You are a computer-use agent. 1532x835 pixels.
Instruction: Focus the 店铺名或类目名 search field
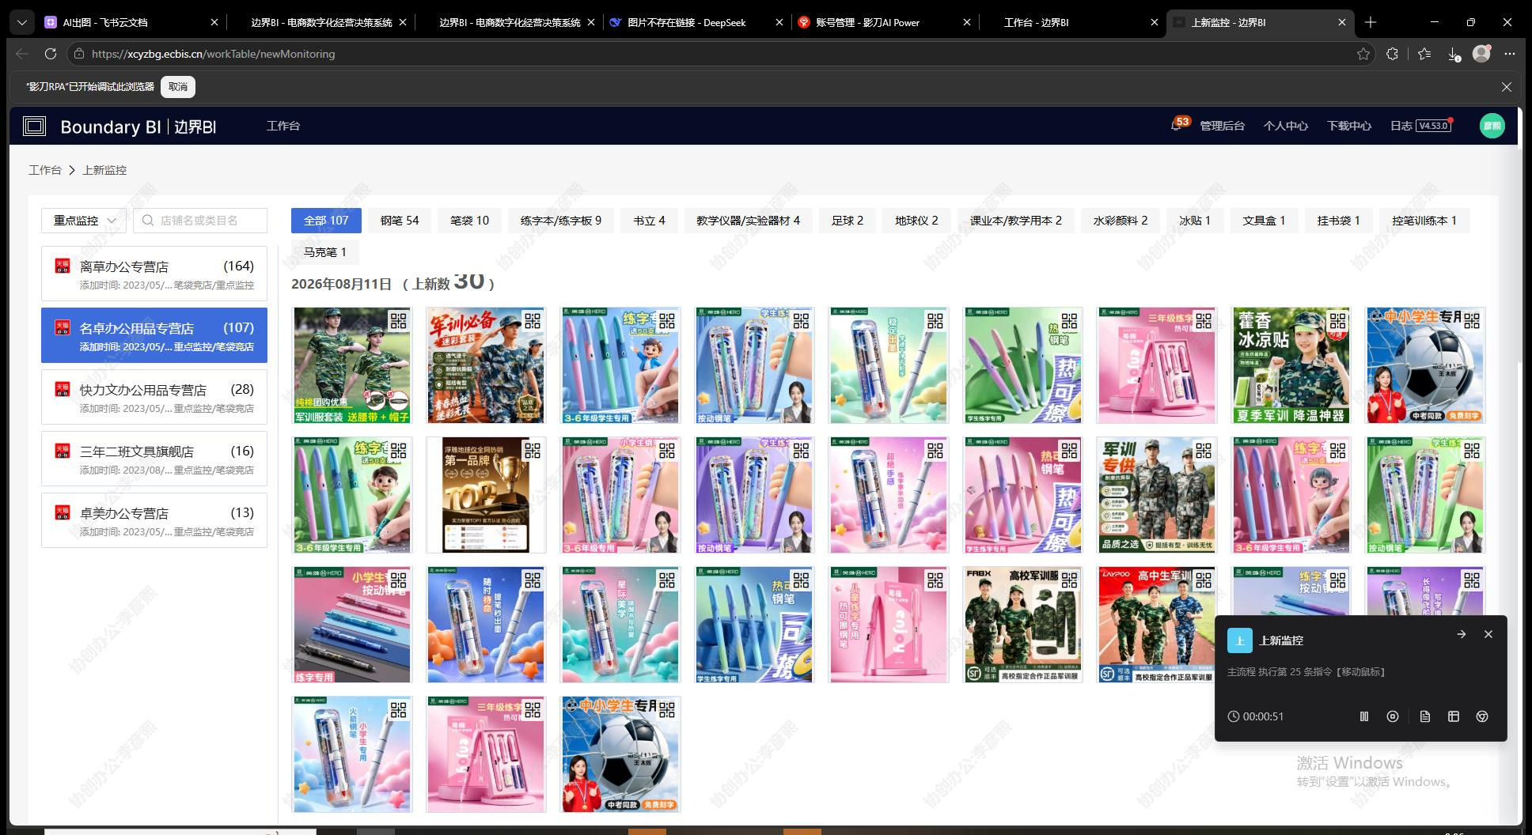coord(200,221)
